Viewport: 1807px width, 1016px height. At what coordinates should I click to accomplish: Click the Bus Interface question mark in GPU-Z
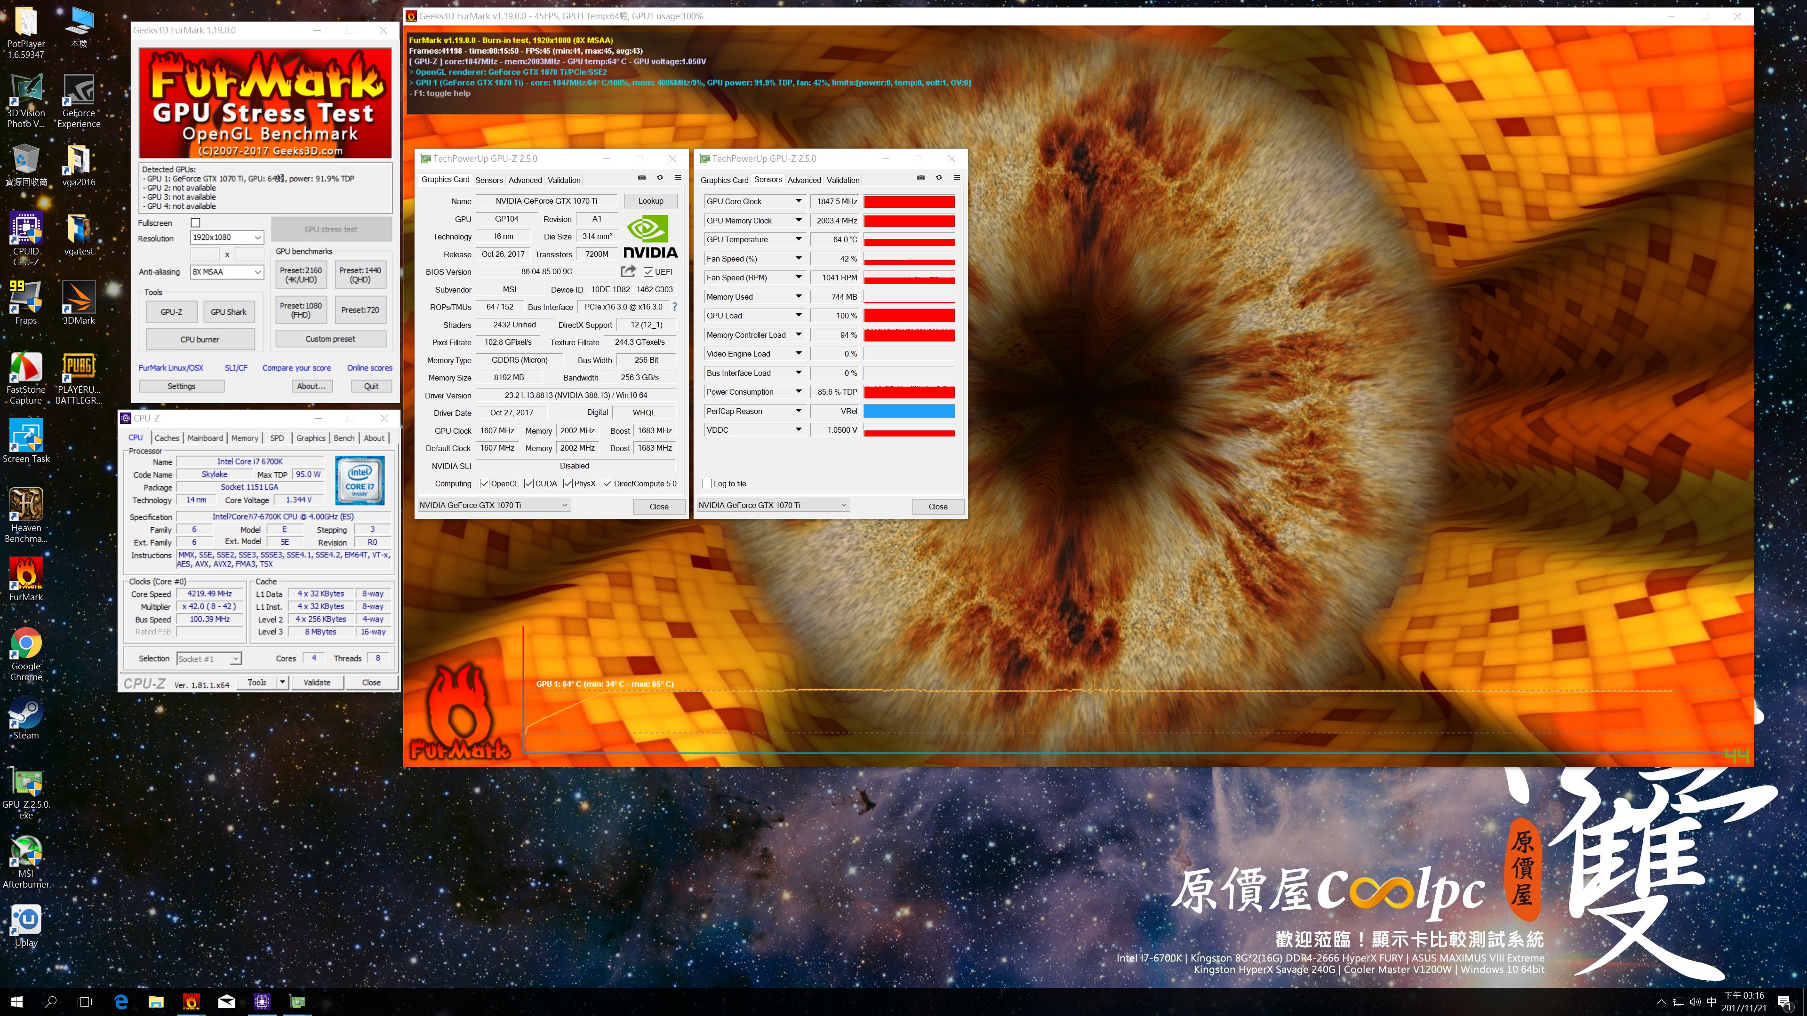pos(675,307)
